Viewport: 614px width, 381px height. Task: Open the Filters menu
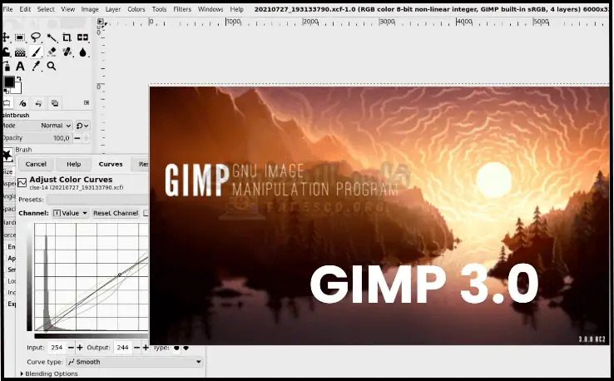point(181,9)
